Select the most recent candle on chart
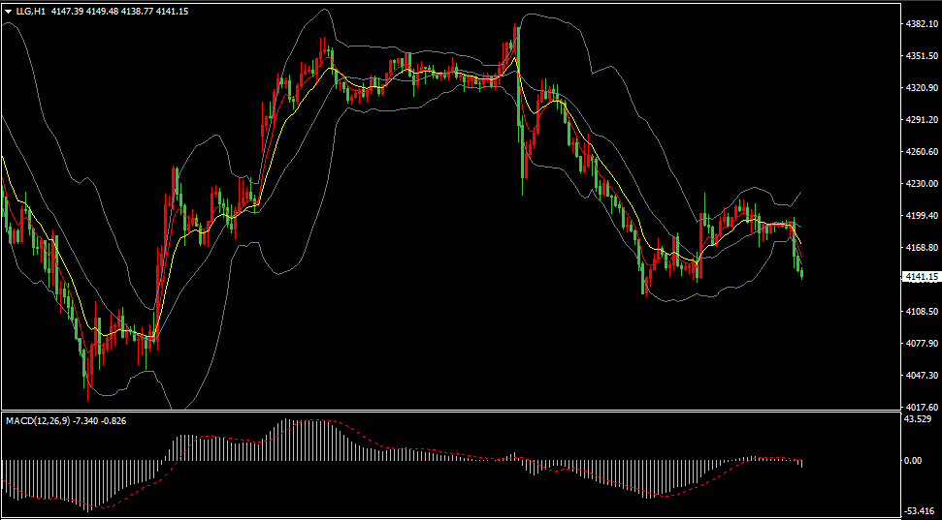 click(x=802, y=273)
